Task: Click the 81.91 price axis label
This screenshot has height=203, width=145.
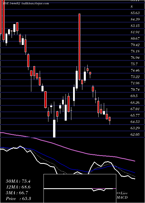Action: click(x=135, y=32)
